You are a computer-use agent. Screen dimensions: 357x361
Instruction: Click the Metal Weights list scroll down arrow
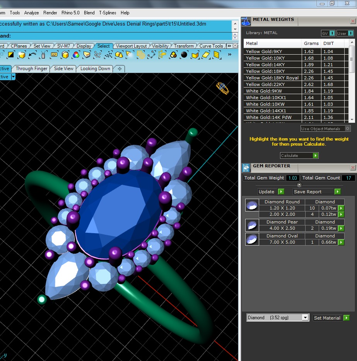(x=352, y=120)
